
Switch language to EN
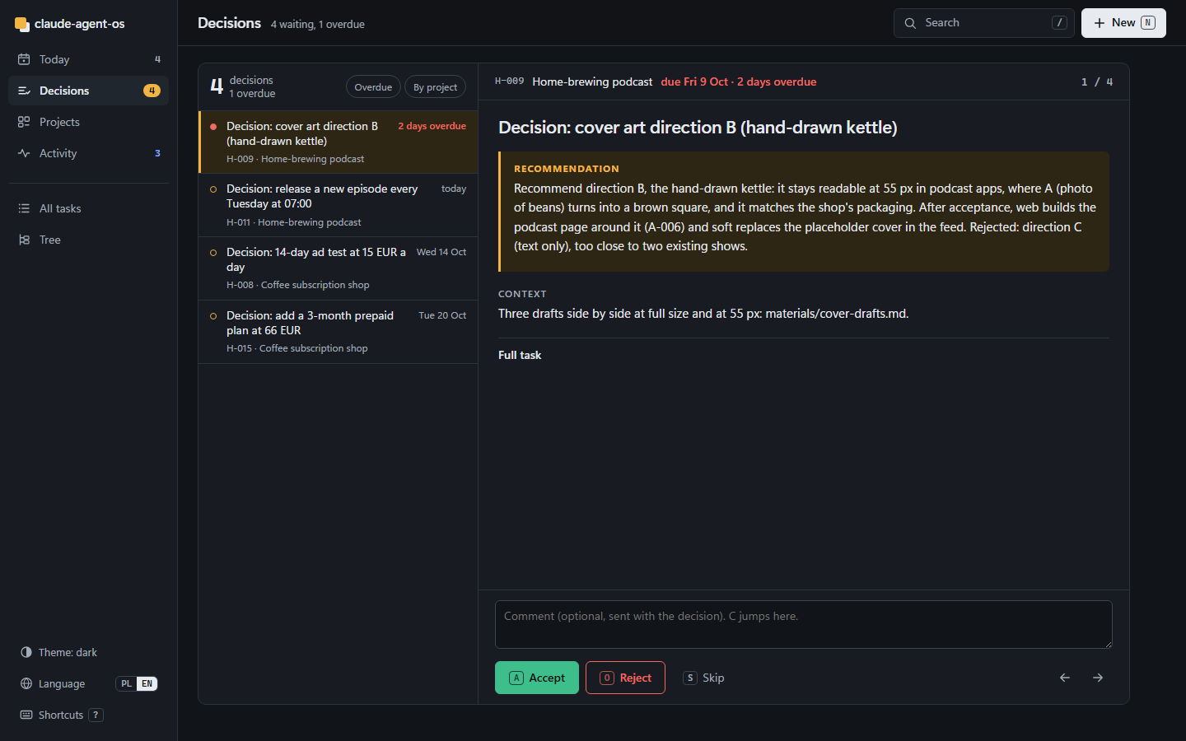tap(147, 683)
